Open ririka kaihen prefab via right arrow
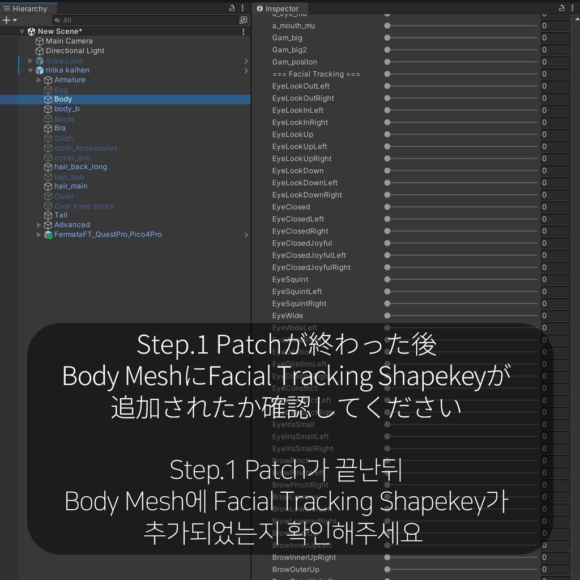Screen dimensions: 580x580 coord(246,70)
